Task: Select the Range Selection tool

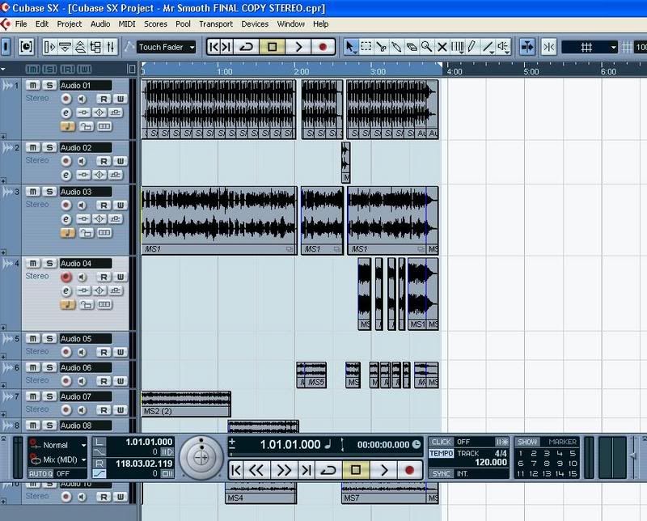Action: 366,47
